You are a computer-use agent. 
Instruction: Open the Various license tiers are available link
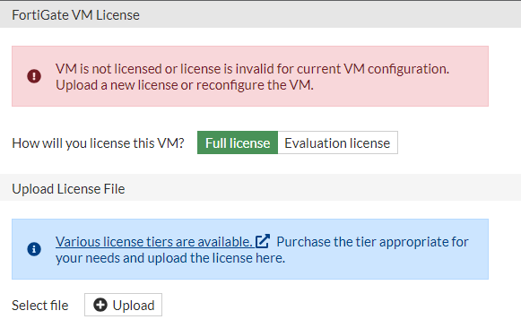point(154,242)
